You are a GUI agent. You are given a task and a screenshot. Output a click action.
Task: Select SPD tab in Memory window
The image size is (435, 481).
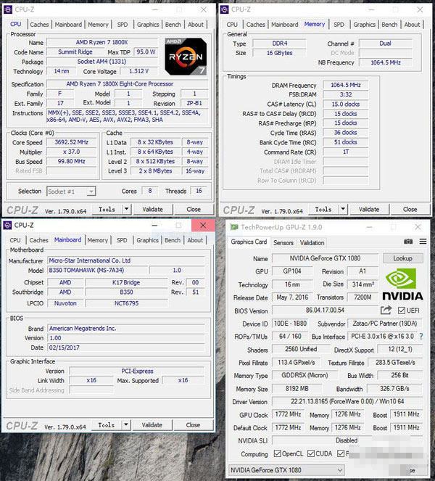tap(339, 25)
